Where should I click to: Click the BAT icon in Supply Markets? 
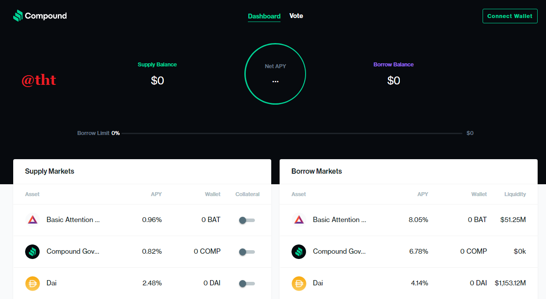[33, 220]
